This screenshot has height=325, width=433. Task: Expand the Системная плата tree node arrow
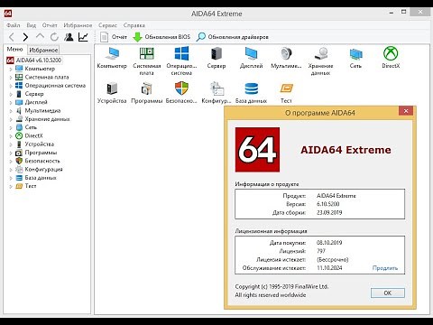[11, 78]
